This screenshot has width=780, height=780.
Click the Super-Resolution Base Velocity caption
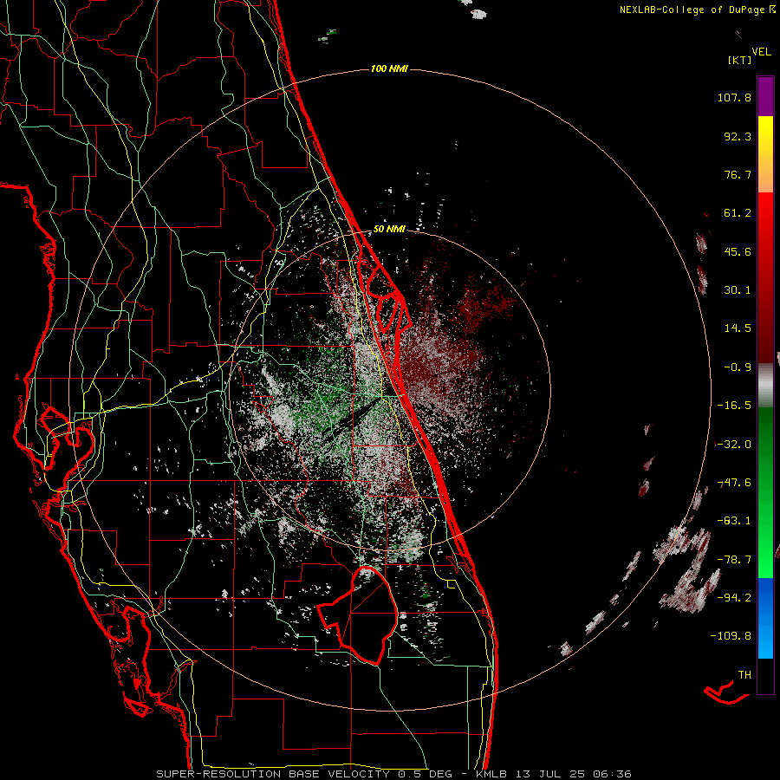394,774
